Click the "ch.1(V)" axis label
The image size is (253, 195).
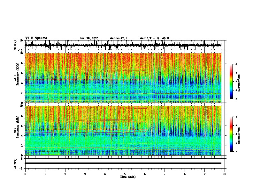16,45
